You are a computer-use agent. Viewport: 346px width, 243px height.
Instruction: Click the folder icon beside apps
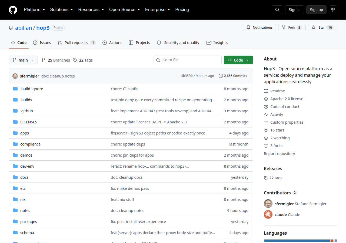point(15,133)
